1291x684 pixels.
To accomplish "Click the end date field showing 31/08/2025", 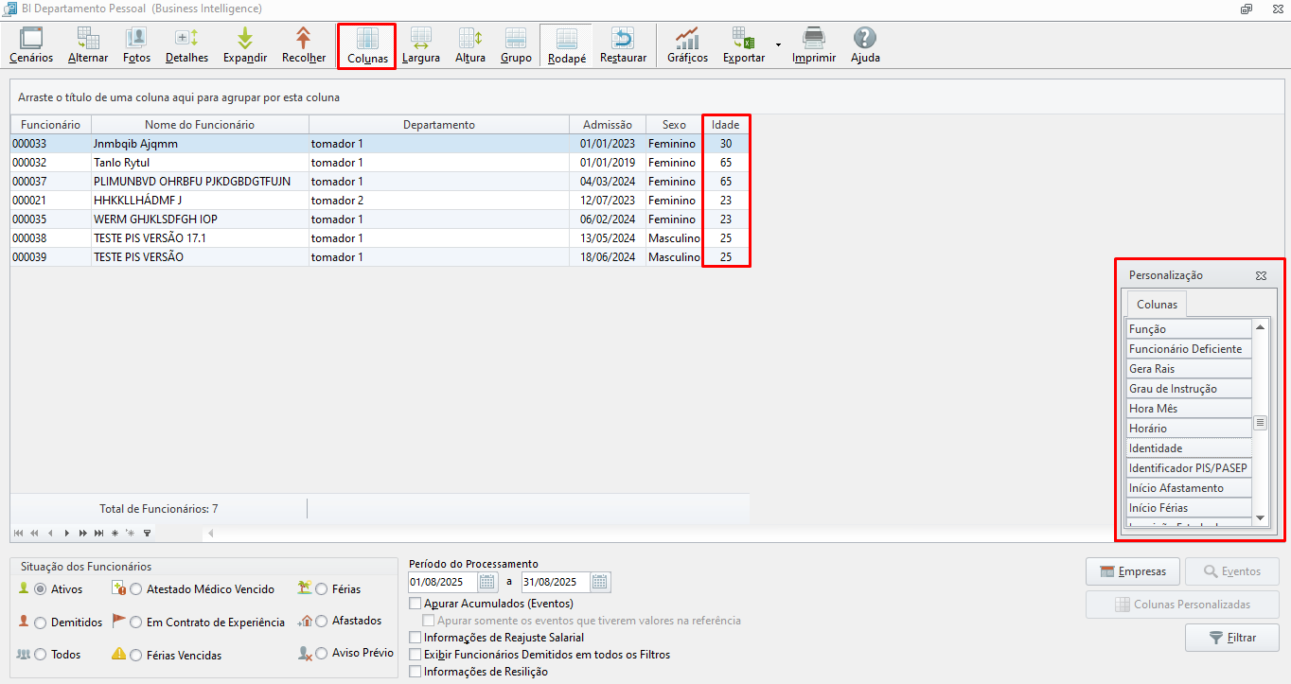I will 557,582.
